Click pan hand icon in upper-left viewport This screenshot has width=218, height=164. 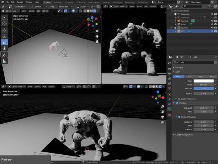click(97, 36)
